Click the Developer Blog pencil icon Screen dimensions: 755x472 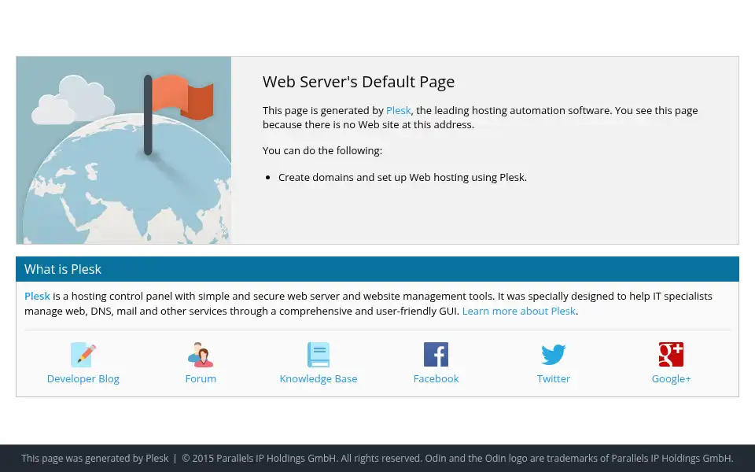83,355
